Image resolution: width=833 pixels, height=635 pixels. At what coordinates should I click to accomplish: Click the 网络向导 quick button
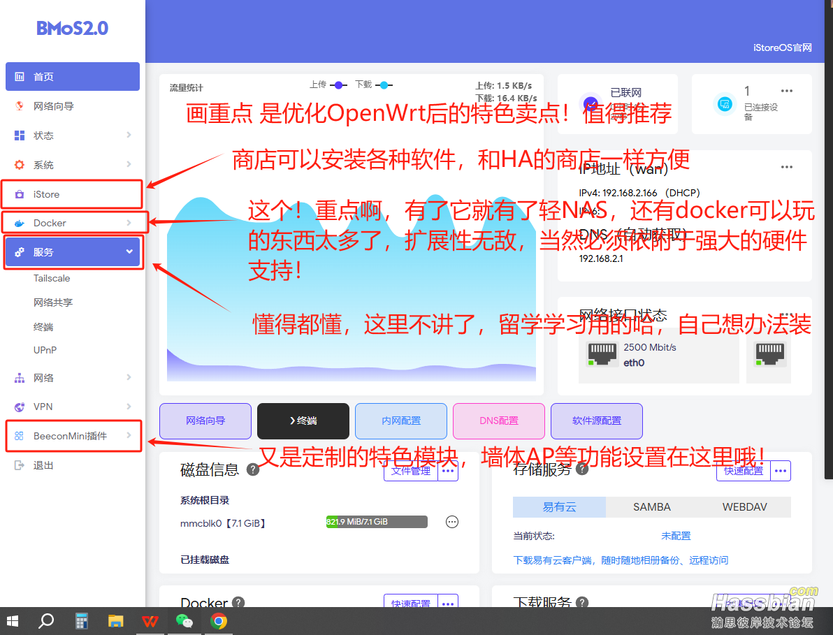point(205,421)
